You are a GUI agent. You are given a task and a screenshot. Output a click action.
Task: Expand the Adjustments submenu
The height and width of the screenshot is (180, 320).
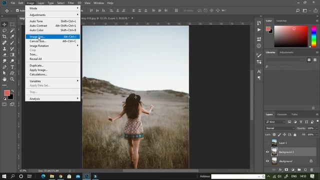pos(53,15)
